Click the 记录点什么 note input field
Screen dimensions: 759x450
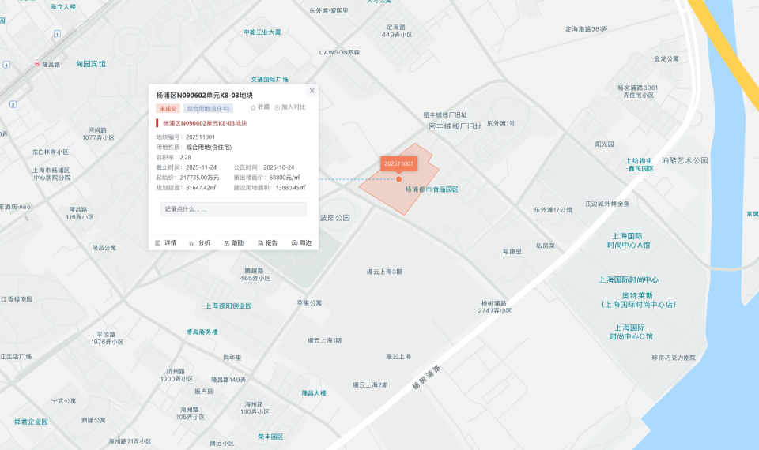tap(233, 208)
